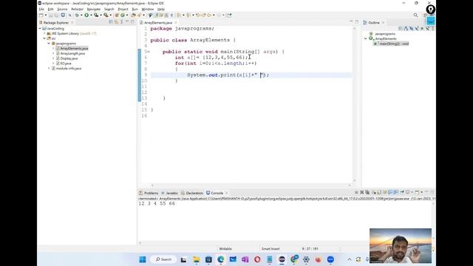The width and height of the screenshot is (473, 266).
Task: Click the editor horizontal scrollbar
Action: pos(251,185)
